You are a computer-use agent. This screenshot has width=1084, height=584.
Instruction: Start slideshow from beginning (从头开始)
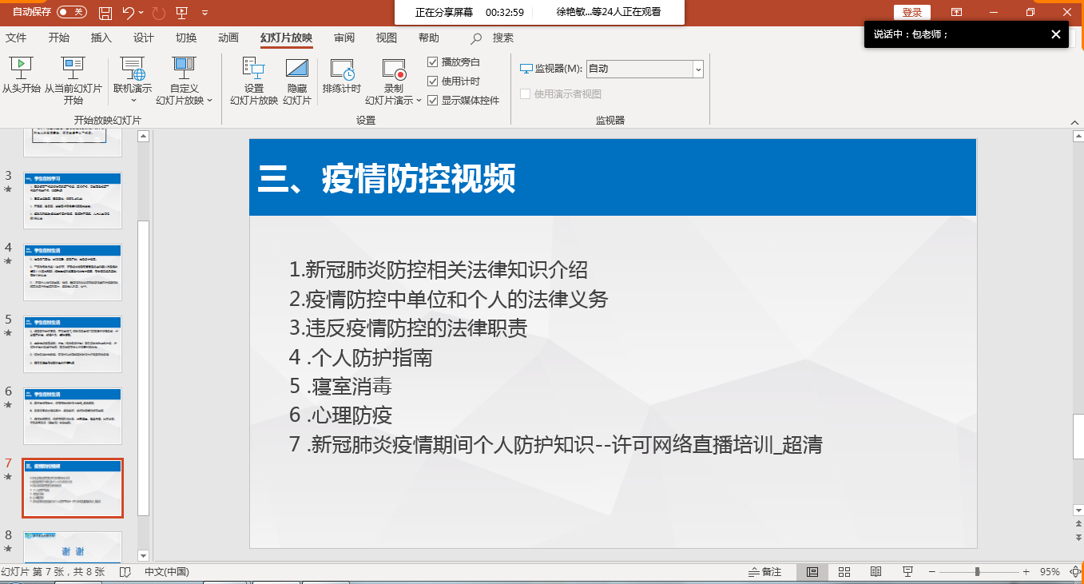[21, 68]
